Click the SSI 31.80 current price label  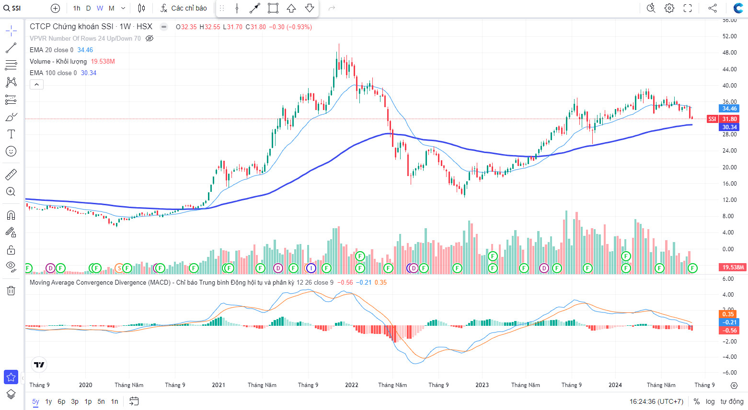723,119
